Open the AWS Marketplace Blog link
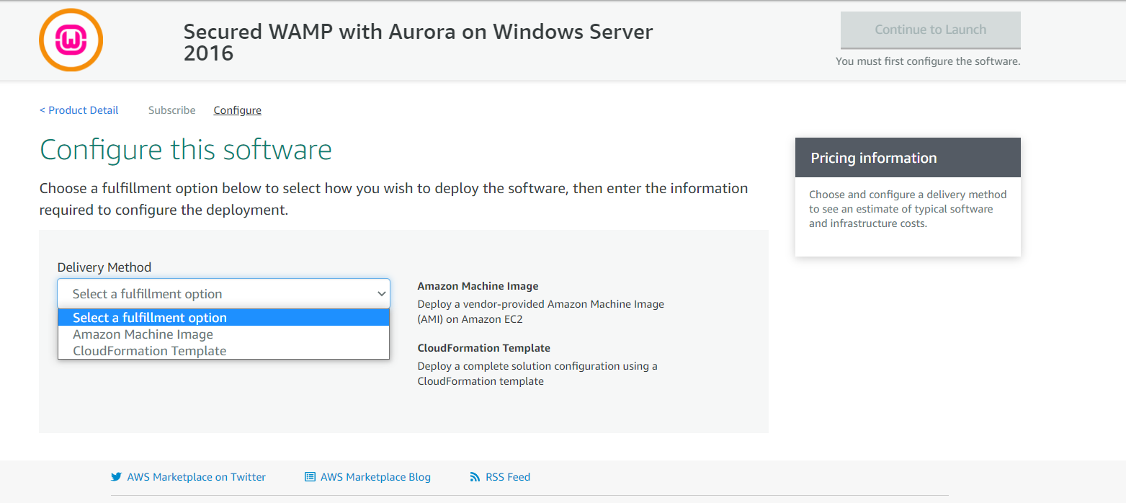 point(375,477)
